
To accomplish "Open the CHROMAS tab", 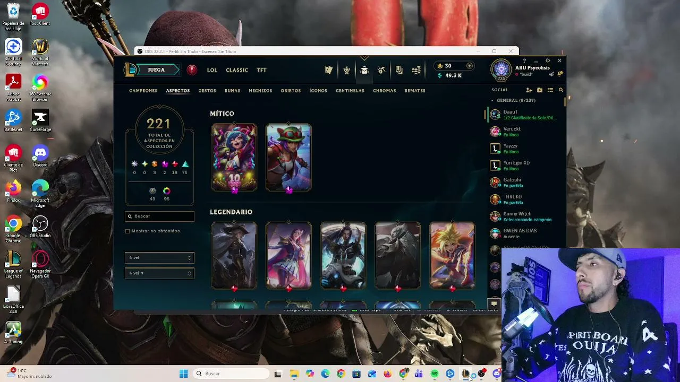I will pos(384,91).
